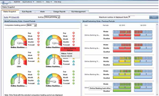The height and width of the screenshot is (96, 159).
Task: Open the Sort by Worst performing dropdown
Action: pyautogui.click(x=52, y=17)
